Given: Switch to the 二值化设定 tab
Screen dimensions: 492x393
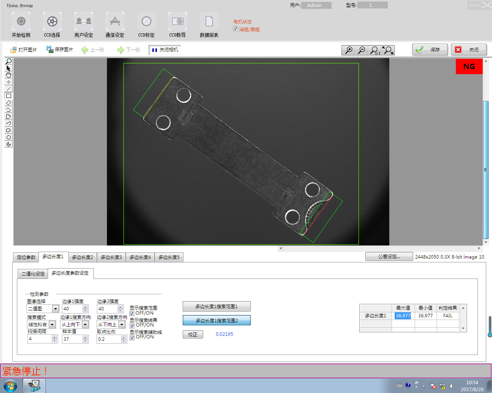Looking at the screenshot, I should [33, 274].
